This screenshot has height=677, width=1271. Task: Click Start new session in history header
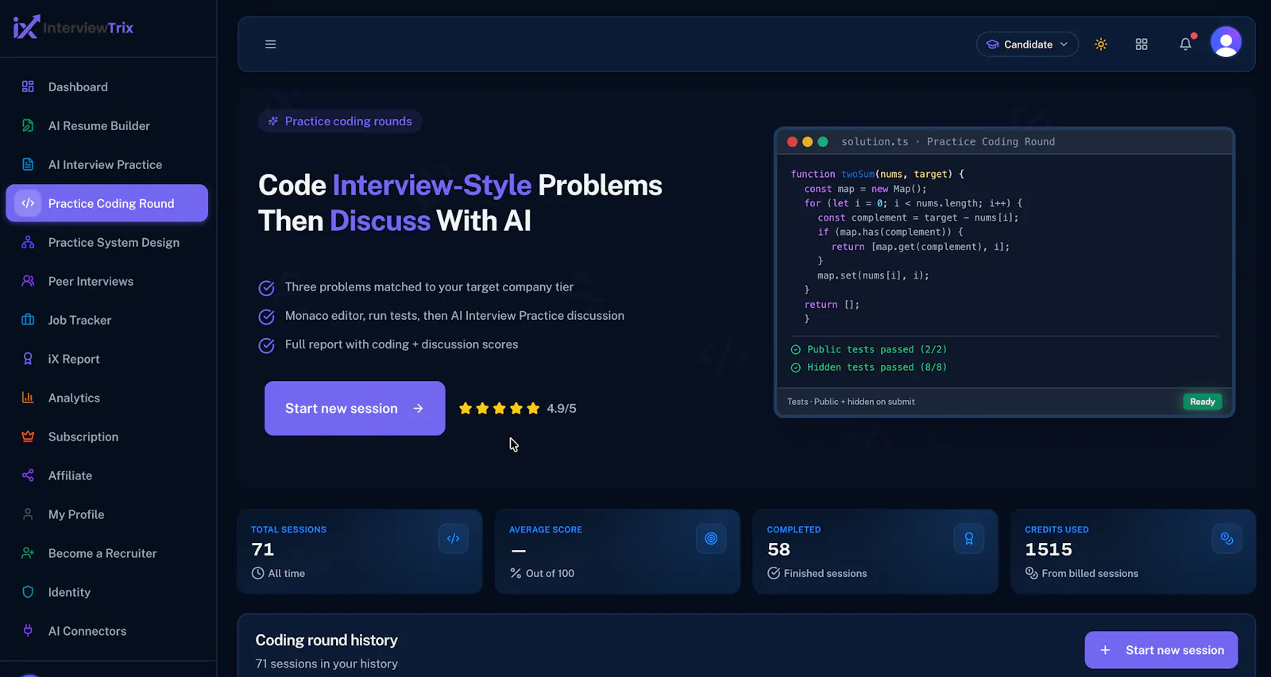pyautogui.click(x=1161, y=650)
